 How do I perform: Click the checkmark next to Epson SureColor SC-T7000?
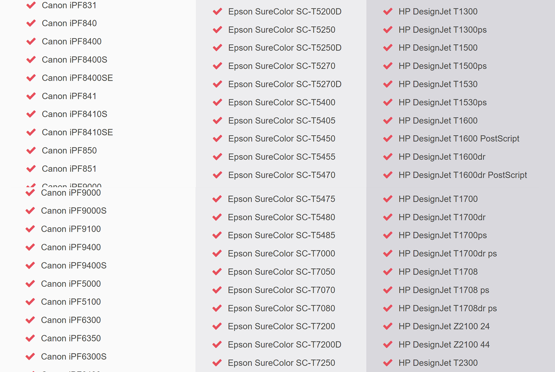(x=217, y=254)
